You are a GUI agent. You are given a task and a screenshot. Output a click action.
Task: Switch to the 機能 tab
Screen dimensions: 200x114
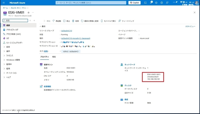(54, 57)
